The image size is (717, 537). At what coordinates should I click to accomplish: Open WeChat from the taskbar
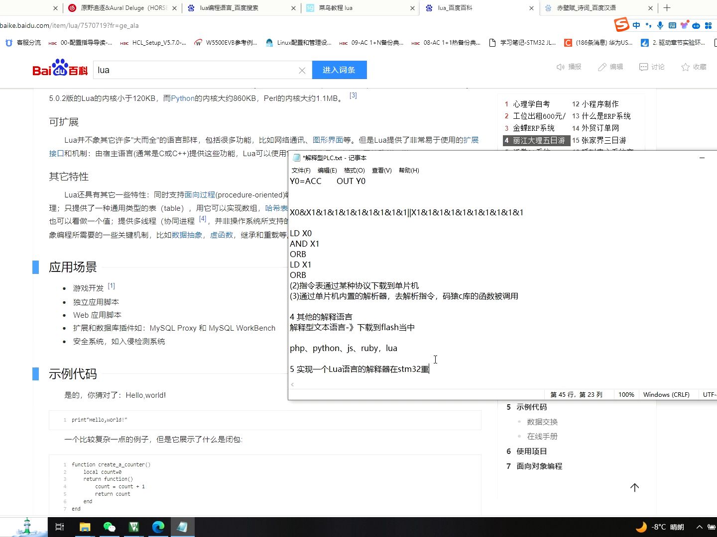click(109, 527)
